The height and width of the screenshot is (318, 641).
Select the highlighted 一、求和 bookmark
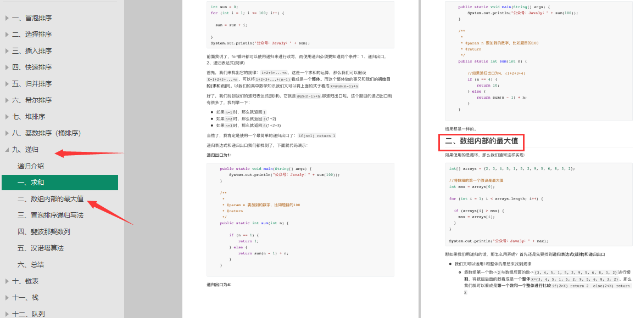[x=60, y=183]
